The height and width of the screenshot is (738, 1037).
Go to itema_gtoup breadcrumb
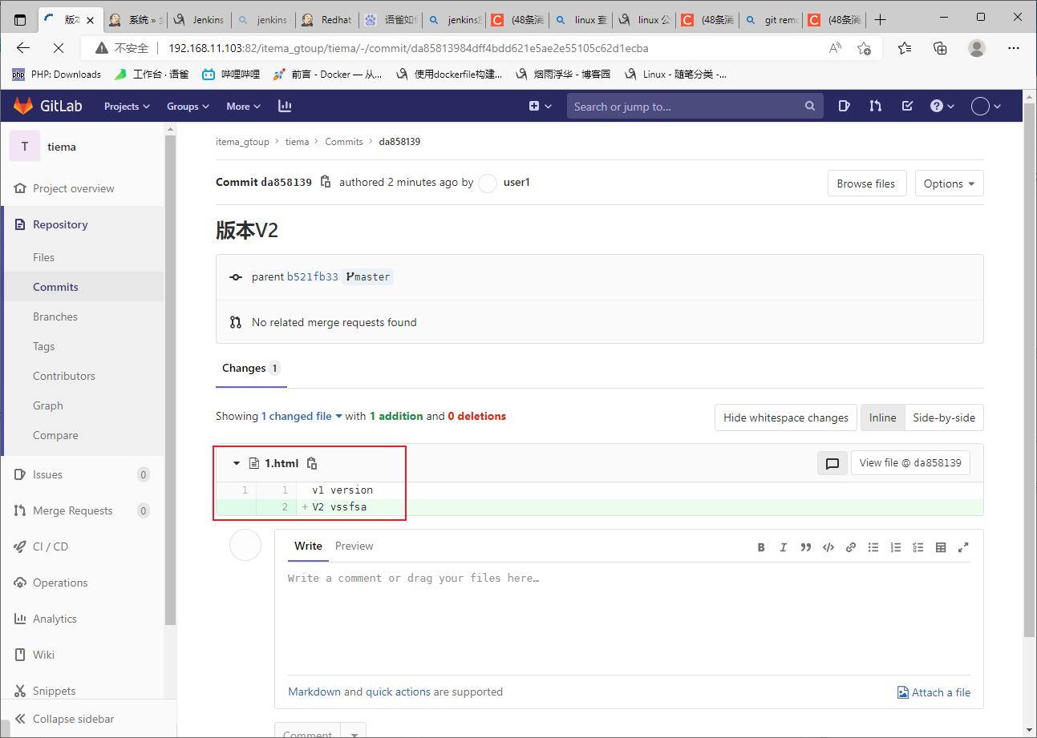(242, 141)
